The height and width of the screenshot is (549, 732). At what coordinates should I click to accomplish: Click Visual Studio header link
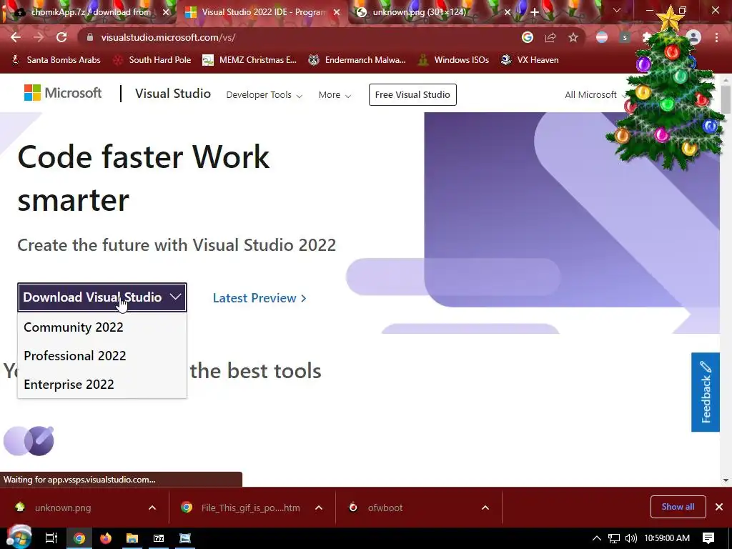tap(173, 94)
